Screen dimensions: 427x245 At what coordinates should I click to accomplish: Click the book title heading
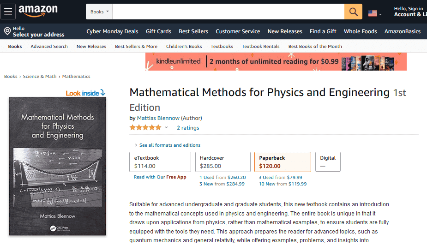(x=268, y=100)
